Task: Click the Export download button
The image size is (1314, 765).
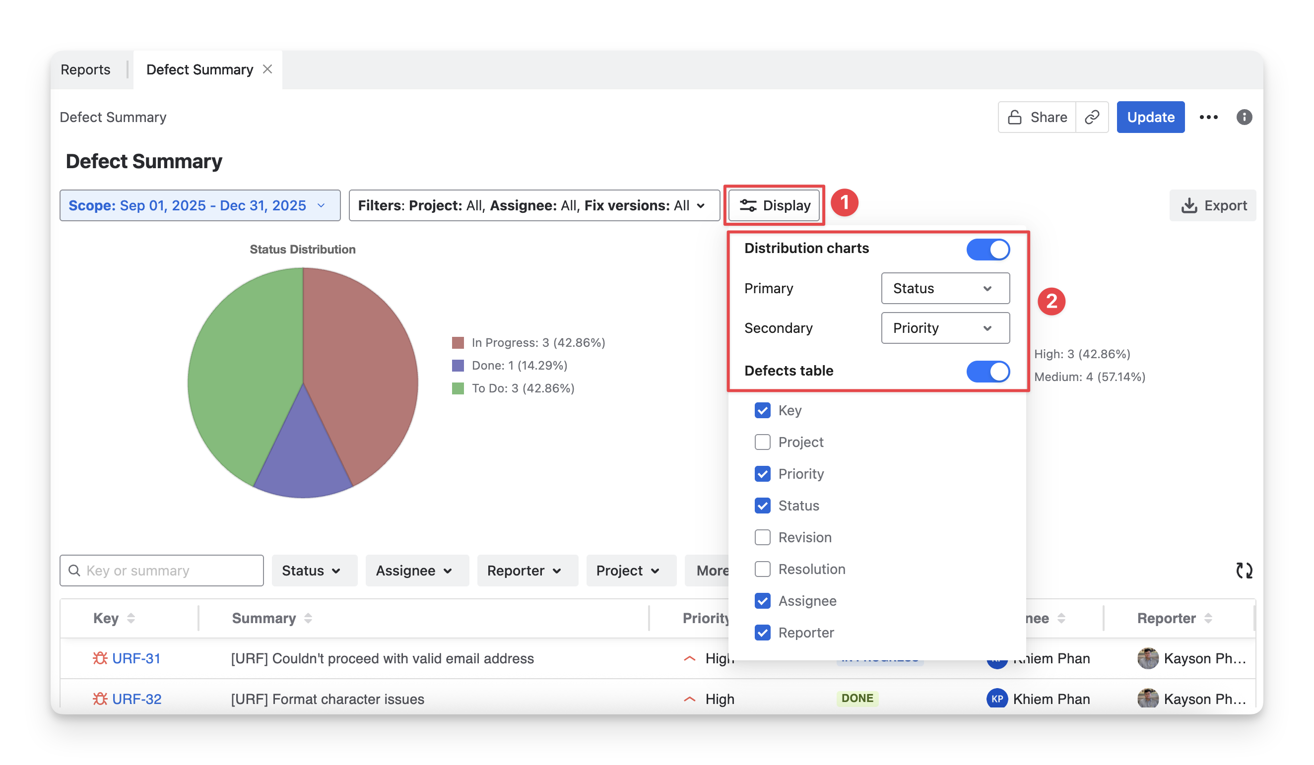Action: [x=1213, y=205]
